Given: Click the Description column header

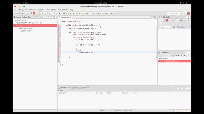Looking at the screenshot, I should click(63, 93).
